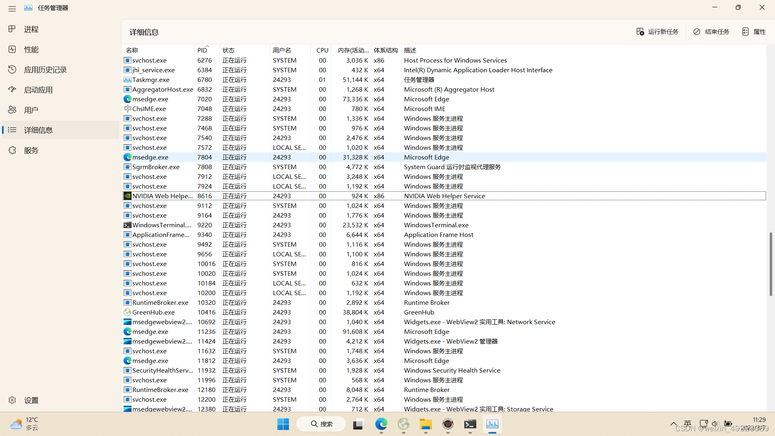Click SecurityHealthService process icon

pos(128,370)
